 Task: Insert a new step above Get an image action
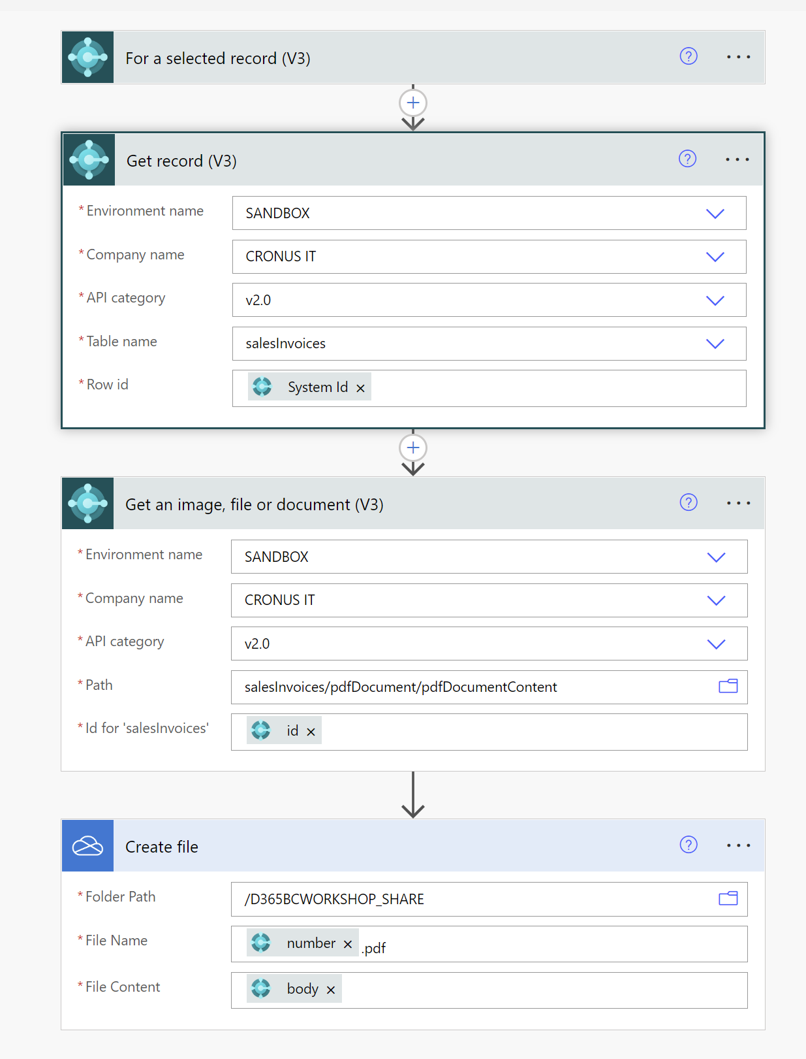(413, 448)
